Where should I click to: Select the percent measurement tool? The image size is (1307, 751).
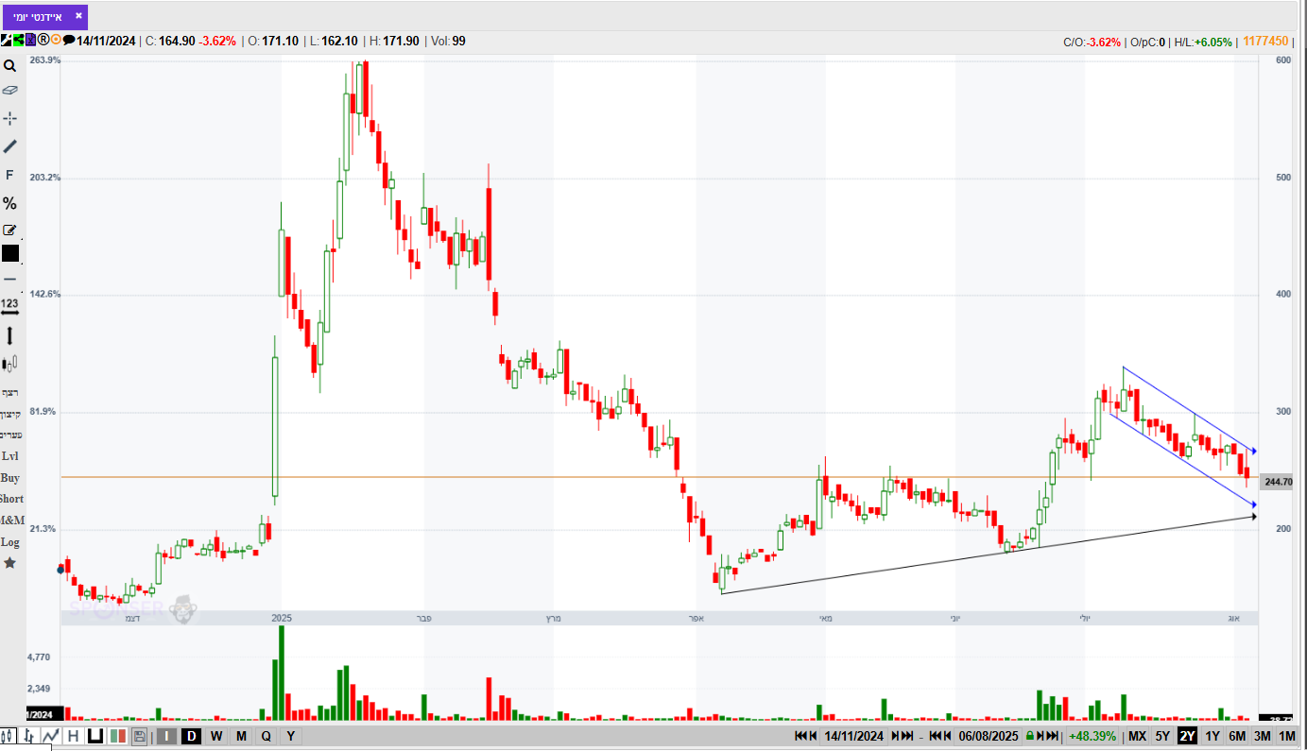coord(9,203)
